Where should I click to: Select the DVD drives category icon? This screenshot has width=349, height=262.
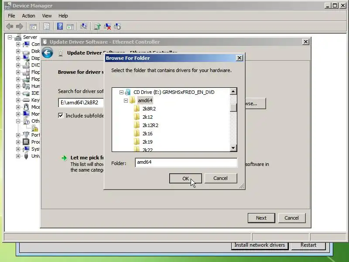pyautogui.click(x=26, y=65)
